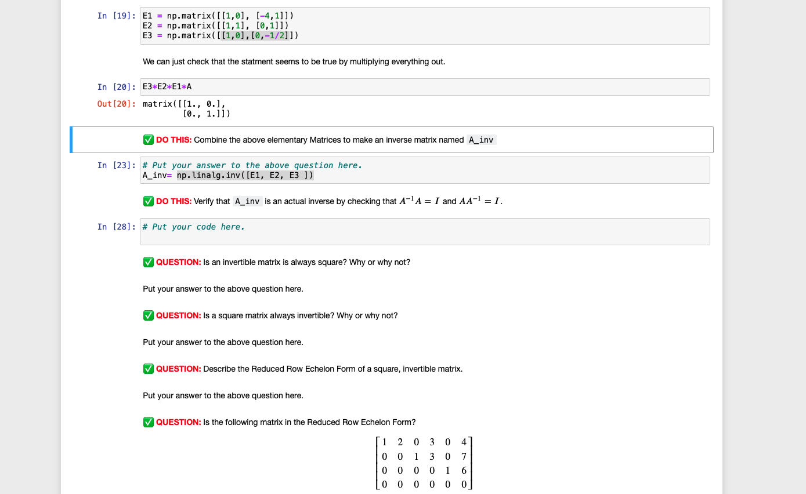
Task: Click the checkmark icon beside the A_inv verification DO THIS
Action: click(149, 201)
